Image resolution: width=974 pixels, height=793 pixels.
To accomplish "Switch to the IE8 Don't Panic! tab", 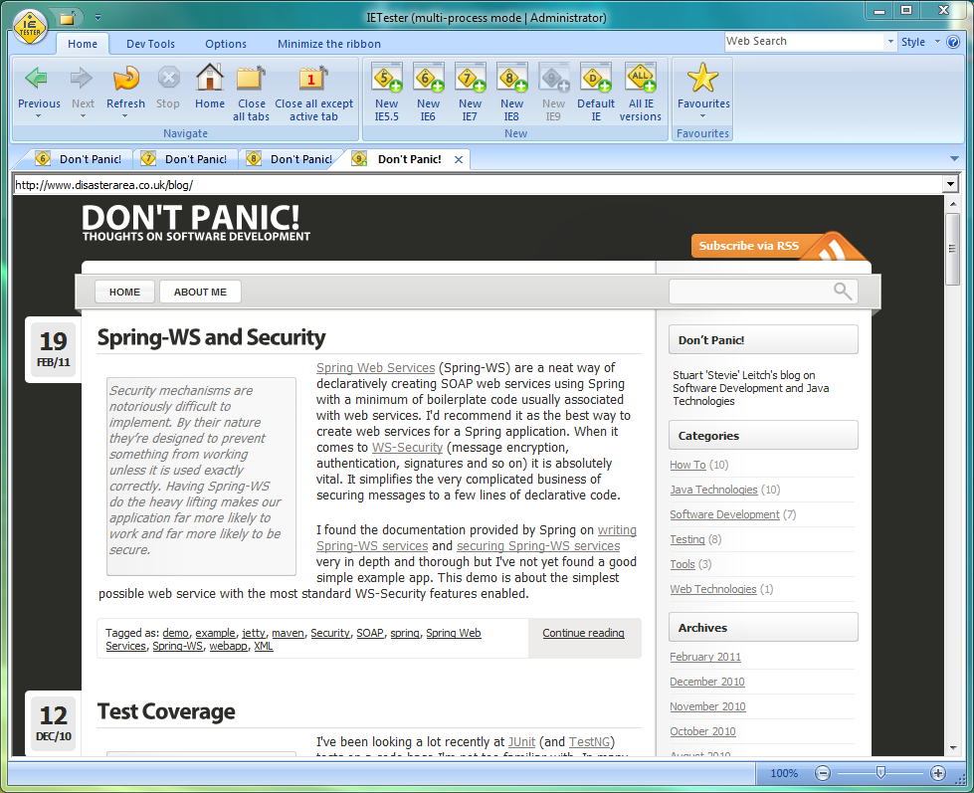I will (290, 159).
